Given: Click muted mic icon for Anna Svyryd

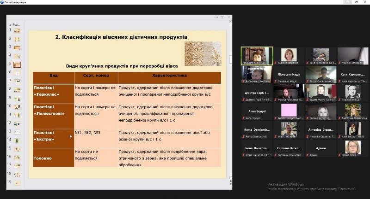Looking at the screenshot, I should [x=243, y=118].
